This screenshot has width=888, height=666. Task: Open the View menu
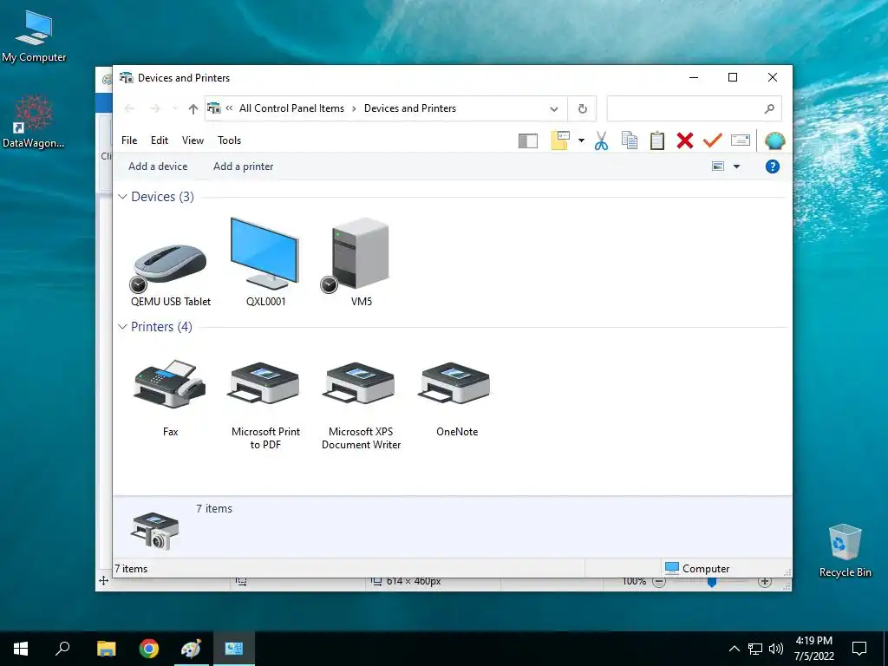click(x=193, y=140)
